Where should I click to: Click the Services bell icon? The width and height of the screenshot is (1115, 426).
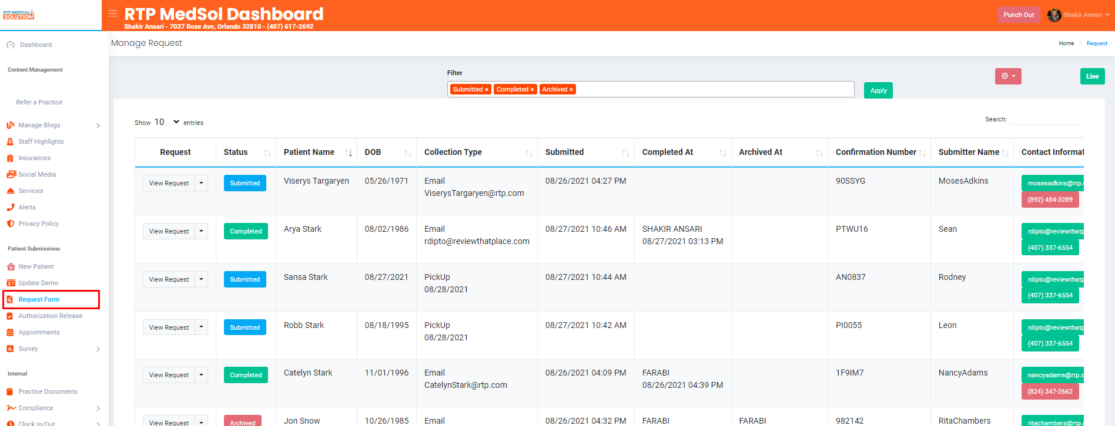click(11, 191)
